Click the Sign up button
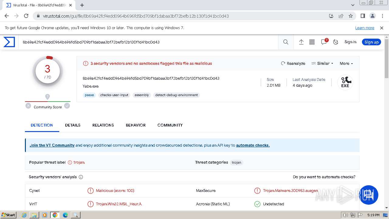 371,42
